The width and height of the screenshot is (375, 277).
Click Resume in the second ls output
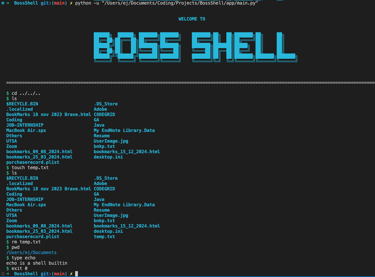pos(102,210)
